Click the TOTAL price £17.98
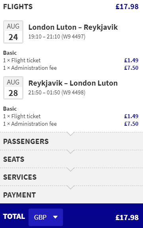143x228 pixels. (x=127, y=218)
